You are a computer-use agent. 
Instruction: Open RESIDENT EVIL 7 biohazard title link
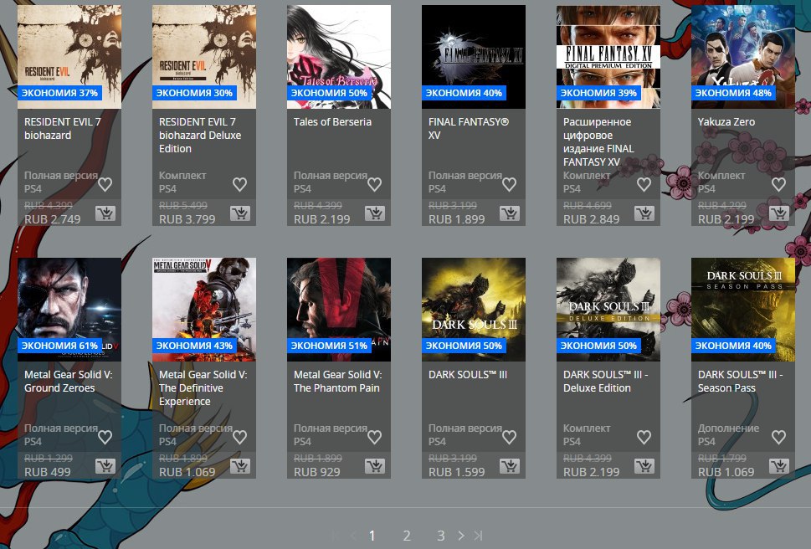63,129
